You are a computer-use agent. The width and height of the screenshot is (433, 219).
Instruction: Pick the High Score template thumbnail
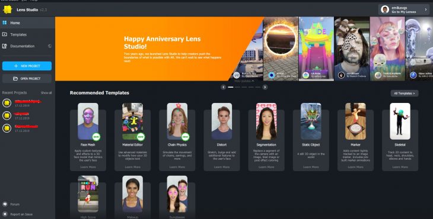pos(88,194)
